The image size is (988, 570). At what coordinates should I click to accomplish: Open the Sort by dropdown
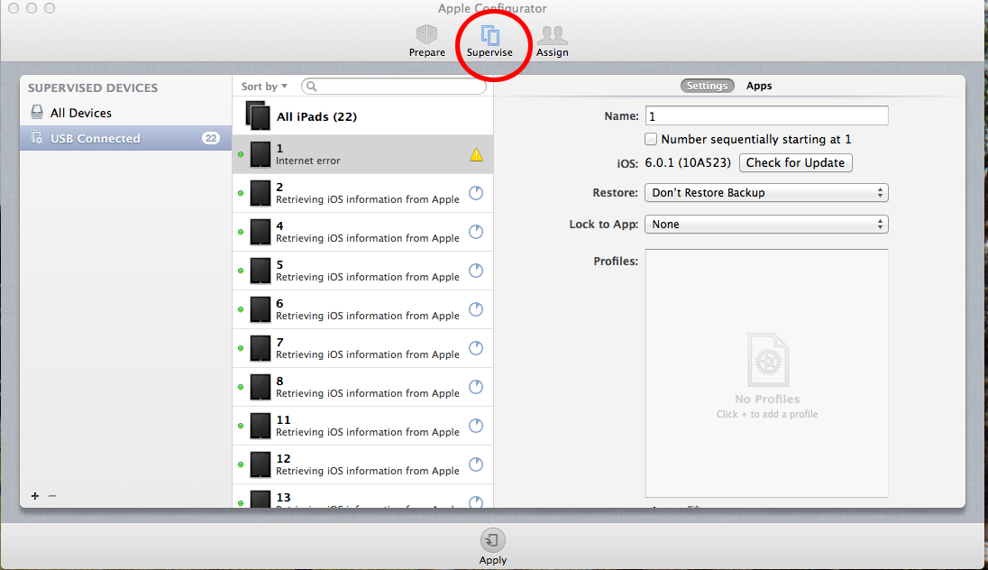coord(264,87)
